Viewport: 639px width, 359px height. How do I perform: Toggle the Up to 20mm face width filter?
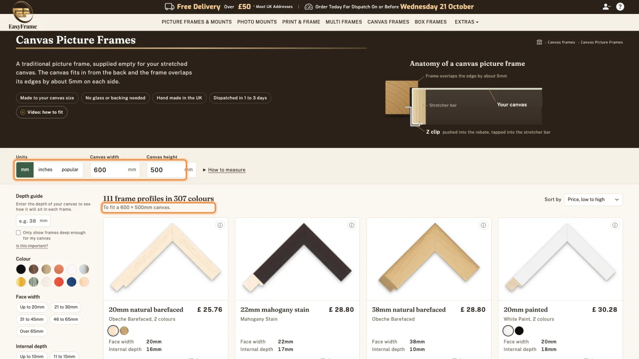32,307
